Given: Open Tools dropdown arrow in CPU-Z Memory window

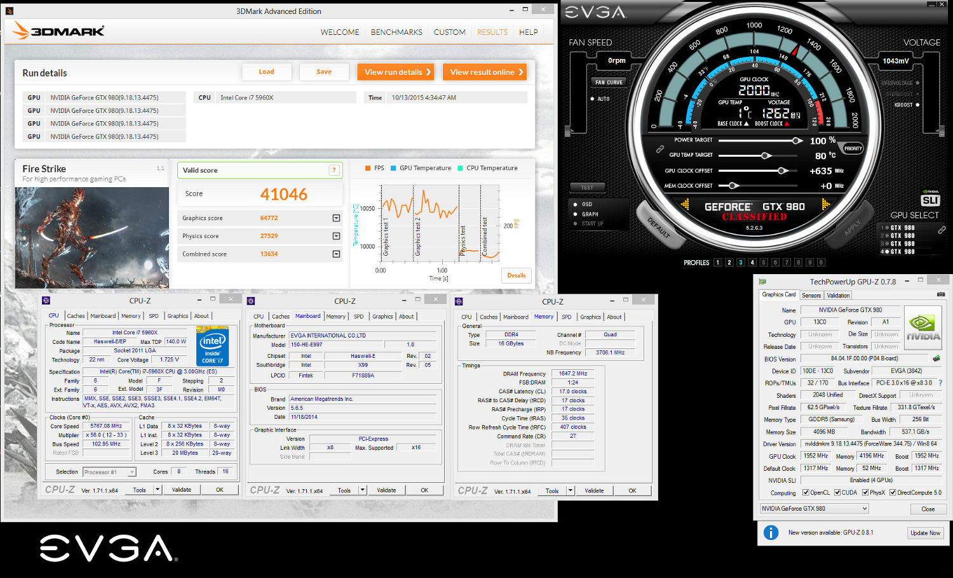Looking at the screenshot, I should click(571, 490).
